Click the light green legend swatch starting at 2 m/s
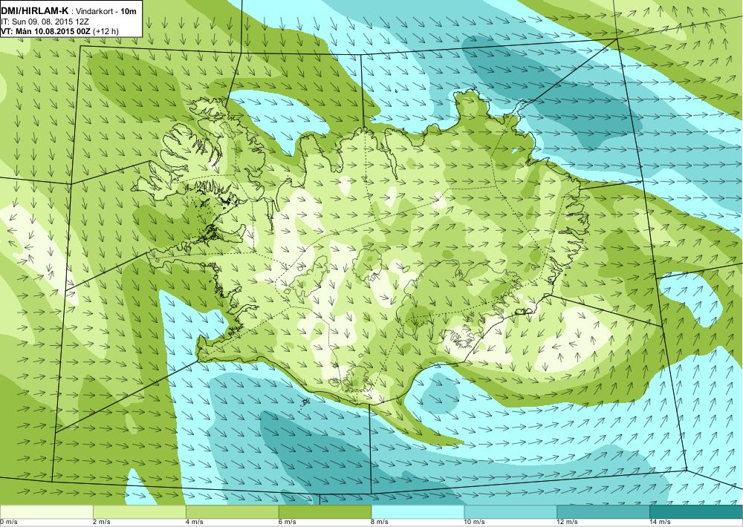The height and width of the screenshot is (527, 743). click(x=140, y=512)
